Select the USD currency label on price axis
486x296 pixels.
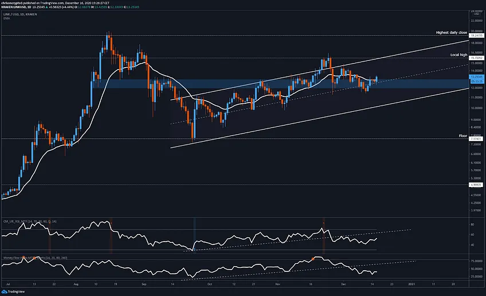point(476,14)
